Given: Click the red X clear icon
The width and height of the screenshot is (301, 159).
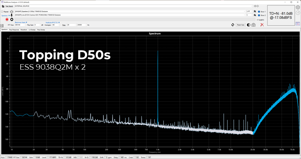Looking at the screenshot, I should click(262, 25).
